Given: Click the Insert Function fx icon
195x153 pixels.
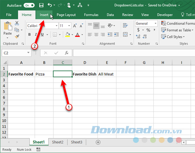Looking at the screenshot, I should [x=67, y=53].
